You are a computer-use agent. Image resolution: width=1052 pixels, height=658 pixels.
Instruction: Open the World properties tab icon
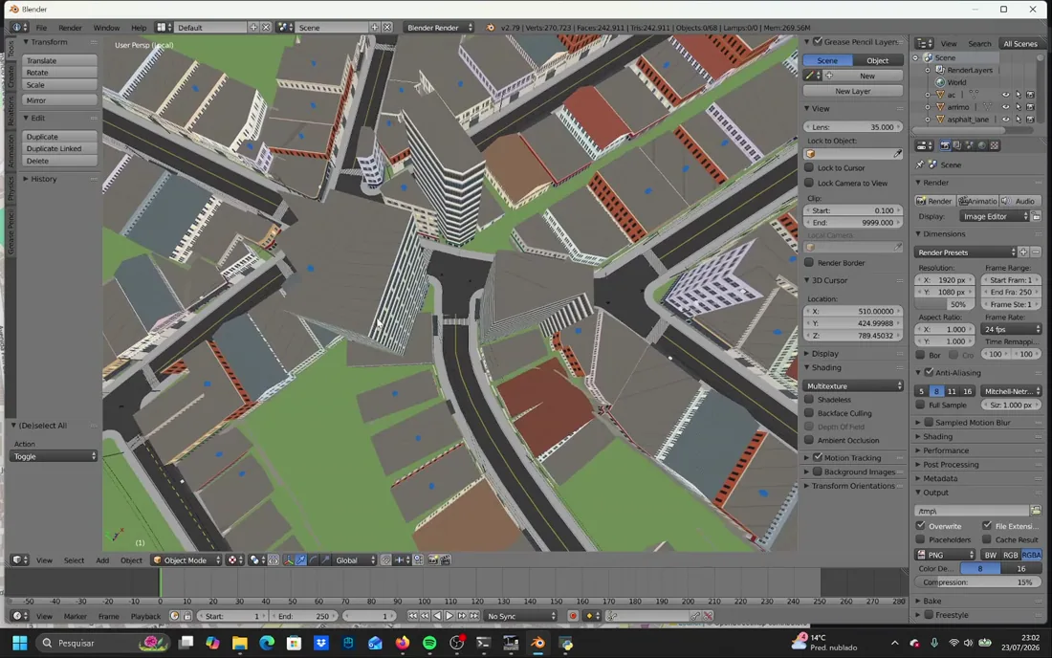[x=982, y=145]
